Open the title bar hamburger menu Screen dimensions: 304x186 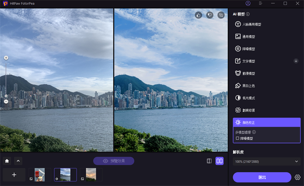[x=260, y=3]
